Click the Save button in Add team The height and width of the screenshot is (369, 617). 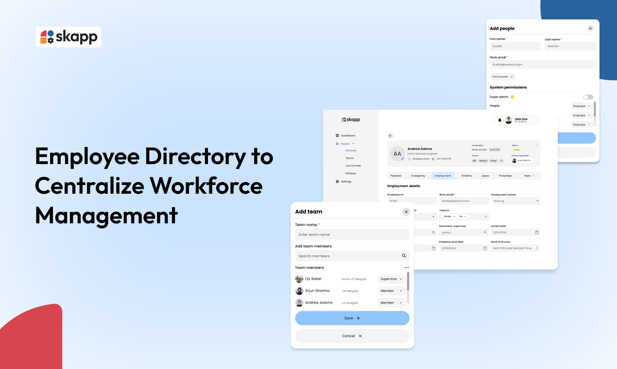click(352, 318)
